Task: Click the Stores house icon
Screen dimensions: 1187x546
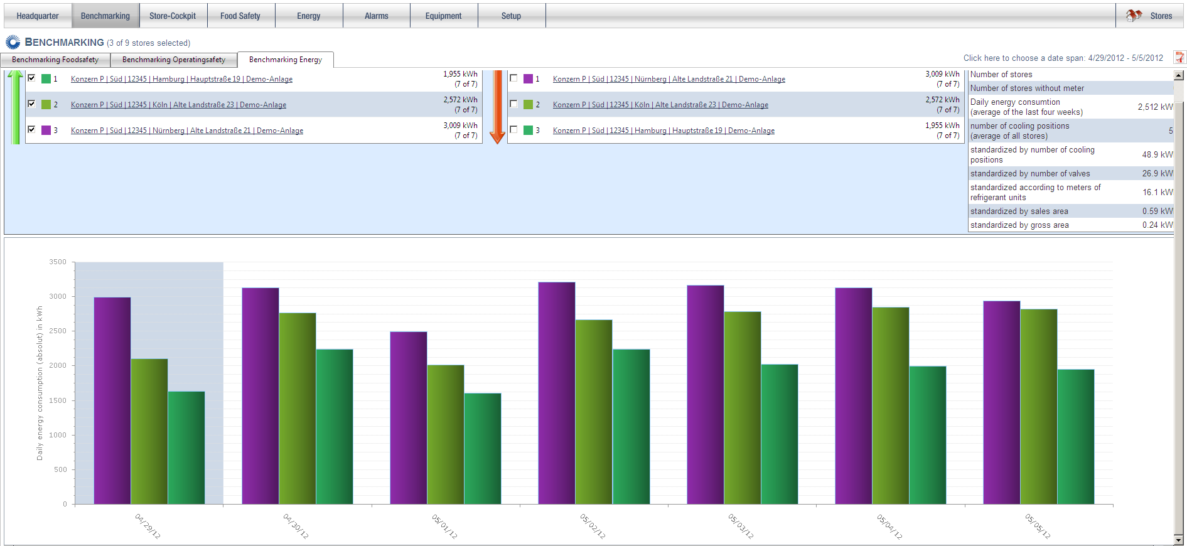Action: 1134,16
